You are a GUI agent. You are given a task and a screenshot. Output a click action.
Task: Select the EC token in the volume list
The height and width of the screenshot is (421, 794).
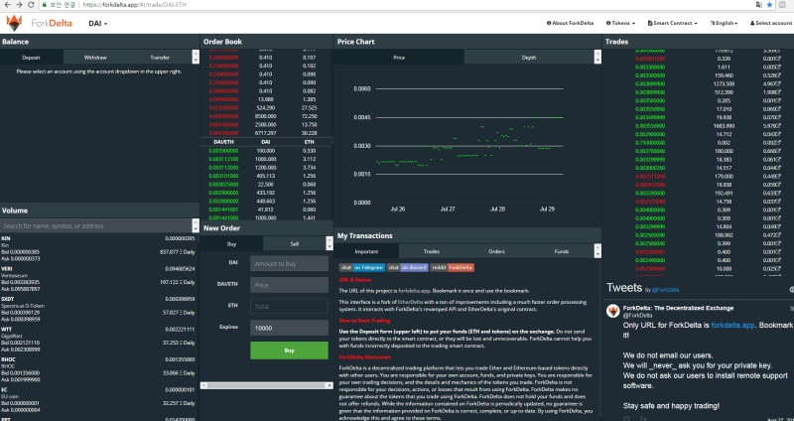(98, 400)
